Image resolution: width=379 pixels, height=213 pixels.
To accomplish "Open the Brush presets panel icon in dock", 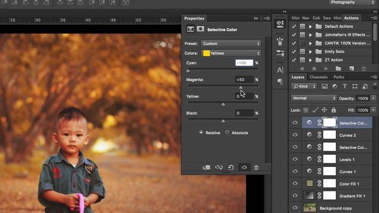I will pyautogui.click(x=280, y=41).
